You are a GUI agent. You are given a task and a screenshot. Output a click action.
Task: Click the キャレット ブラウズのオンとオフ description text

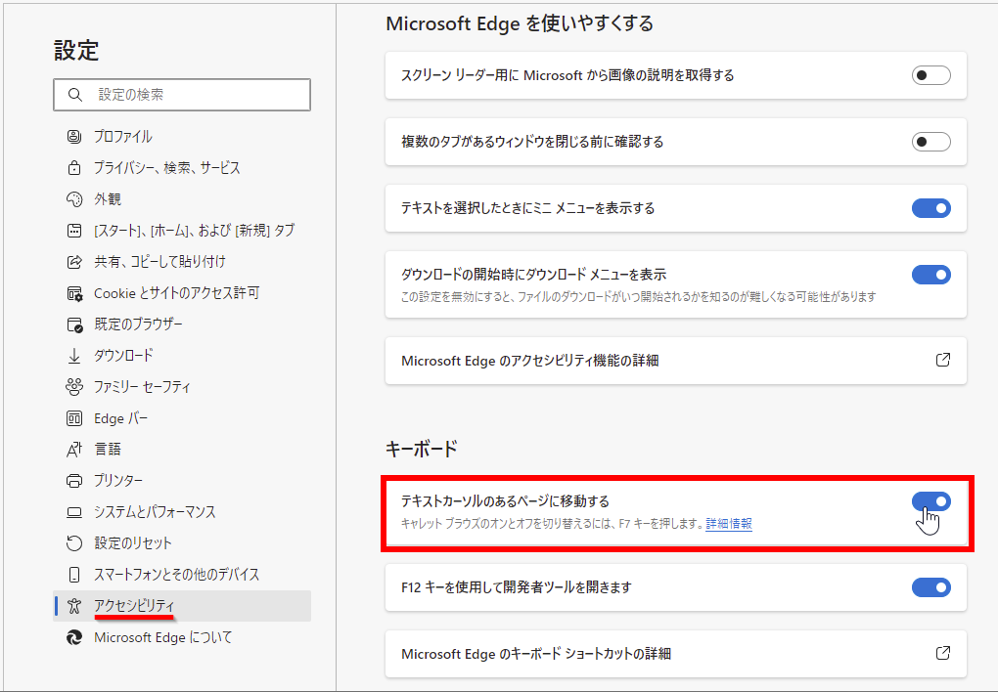(552, 524)
